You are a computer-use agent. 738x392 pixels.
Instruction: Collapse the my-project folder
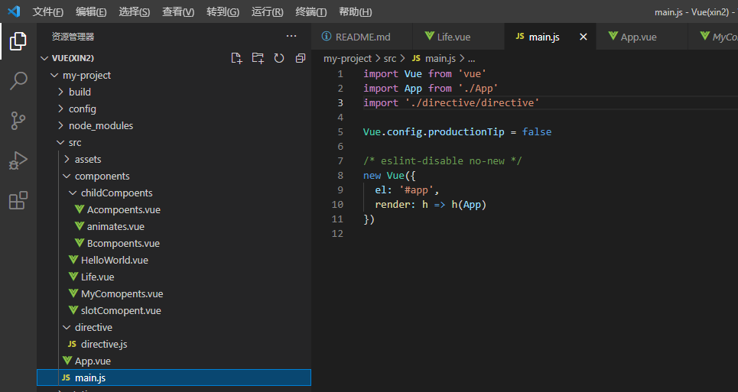(54, 75)
